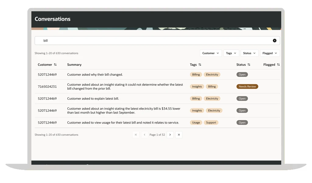Click the Support tag
312x183 pixels.
tap(211, 123)
